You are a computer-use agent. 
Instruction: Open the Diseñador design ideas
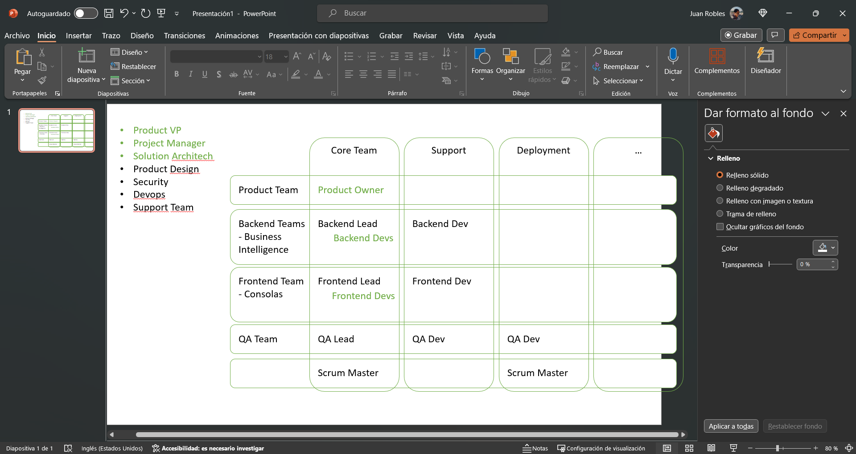765,57
